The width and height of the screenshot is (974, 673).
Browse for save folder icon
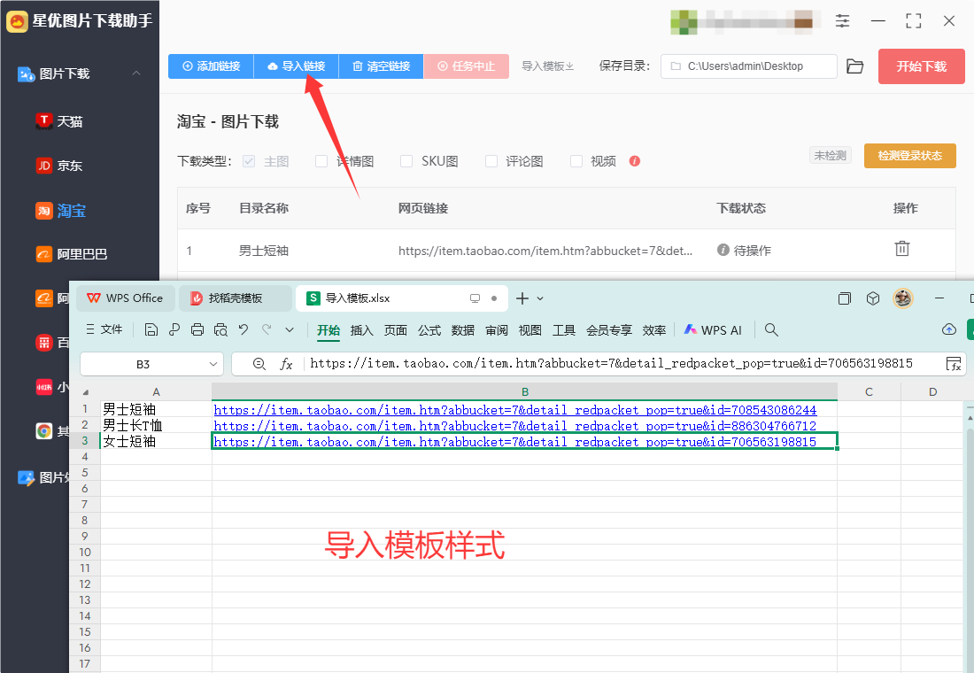click(x=855, y=66)
